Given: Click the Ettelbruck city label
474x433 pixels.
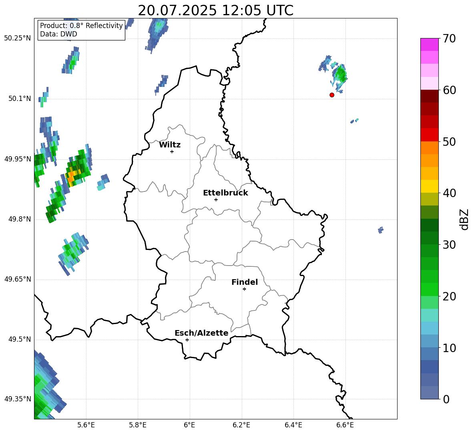Looking at the screenshot, I should click(x=225, y=193).
